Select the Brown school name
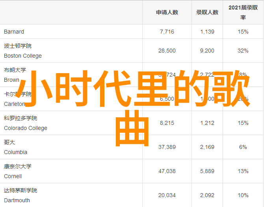Image resolution: width=264 pixels, height=207 pixels. point(11,80)
